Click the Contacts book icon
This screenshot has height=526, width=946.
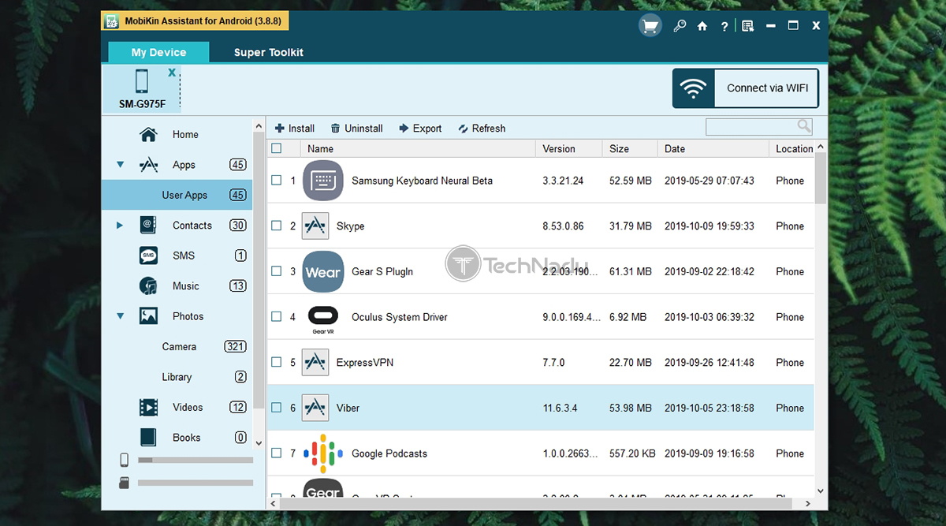click(148, 226)
